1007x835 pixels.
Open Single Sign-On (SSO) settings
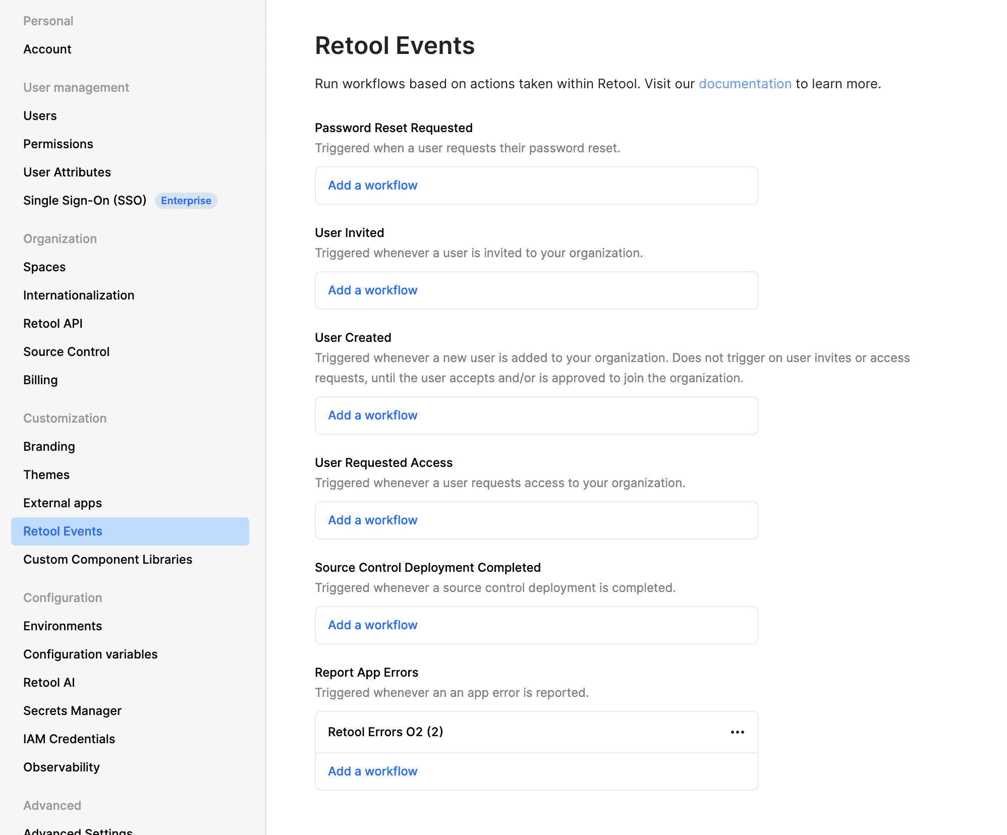tap(85, 201)
